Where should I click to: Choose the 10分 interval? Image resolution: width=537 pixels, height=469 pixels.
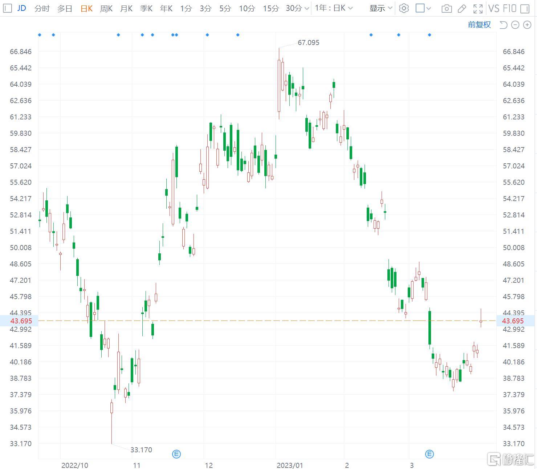point(247,8)
